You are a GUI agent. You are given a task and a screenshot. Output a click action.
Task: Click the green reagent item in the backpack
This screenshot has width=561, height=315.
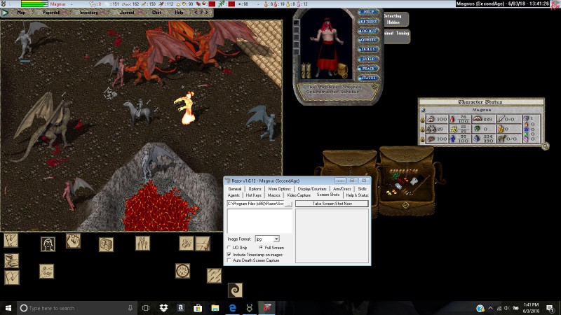point(396,176)
